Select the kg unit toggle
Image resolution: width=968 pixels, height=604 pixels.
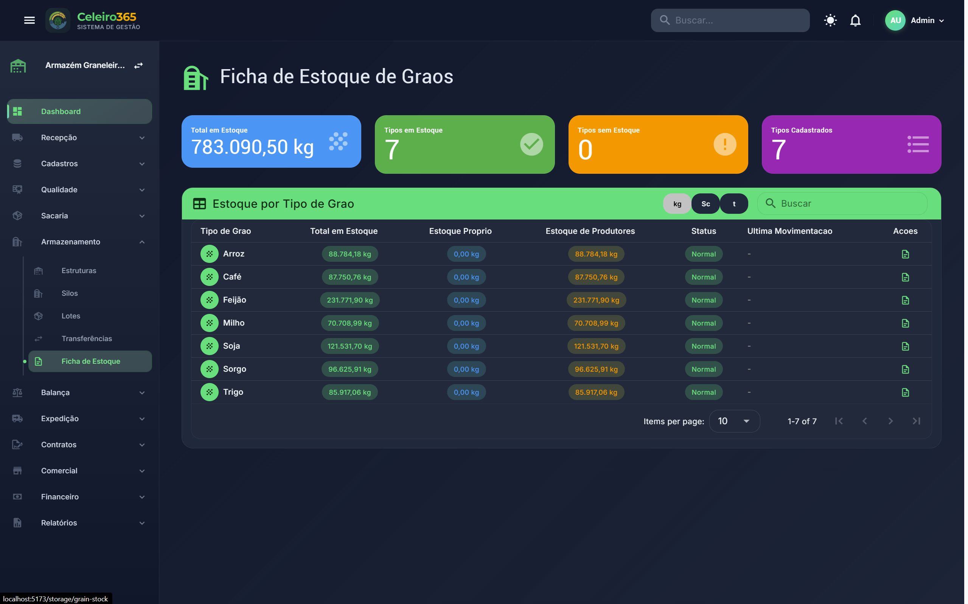[677, 204]
